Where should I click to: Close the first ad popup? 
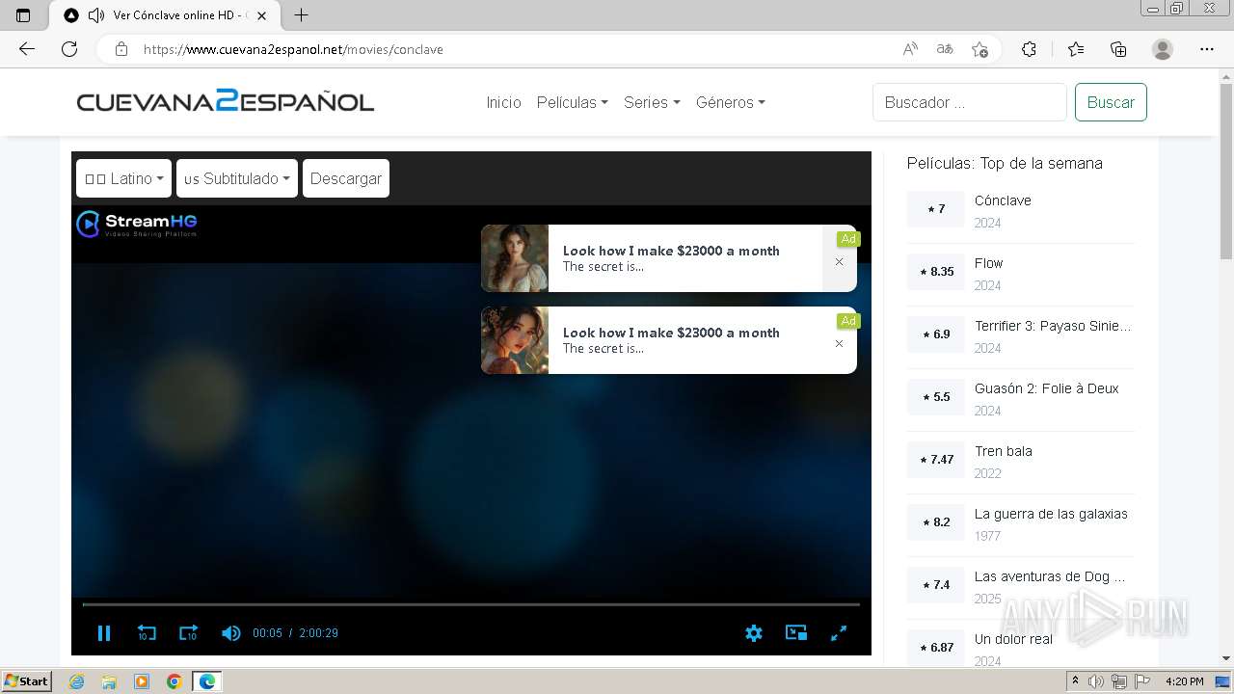click(839, 261)
